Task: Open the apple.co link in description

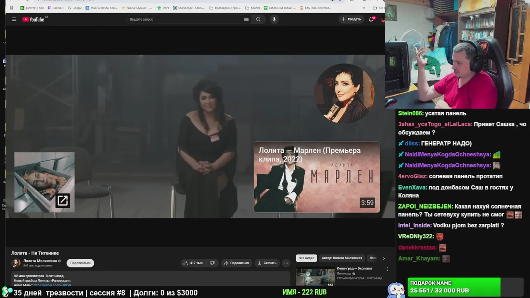Action: pyautogui.click(x=52, y=285)
